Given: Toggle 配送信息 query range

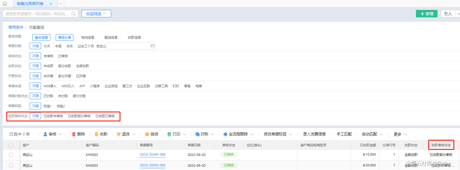Looking at the screenshot, I should coord(111,37).
